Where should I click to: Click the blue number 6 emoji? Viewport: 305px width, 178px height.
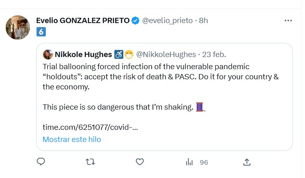click(41, 32)
